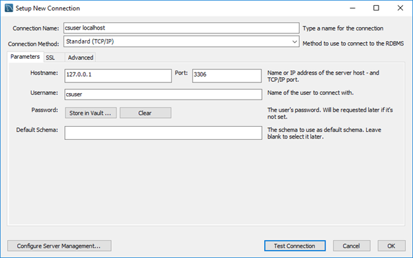The height and width of the screenshot is (258, 413).
Task: Clear the stored password
Action: pyautogui.click(x=146, y=113)
